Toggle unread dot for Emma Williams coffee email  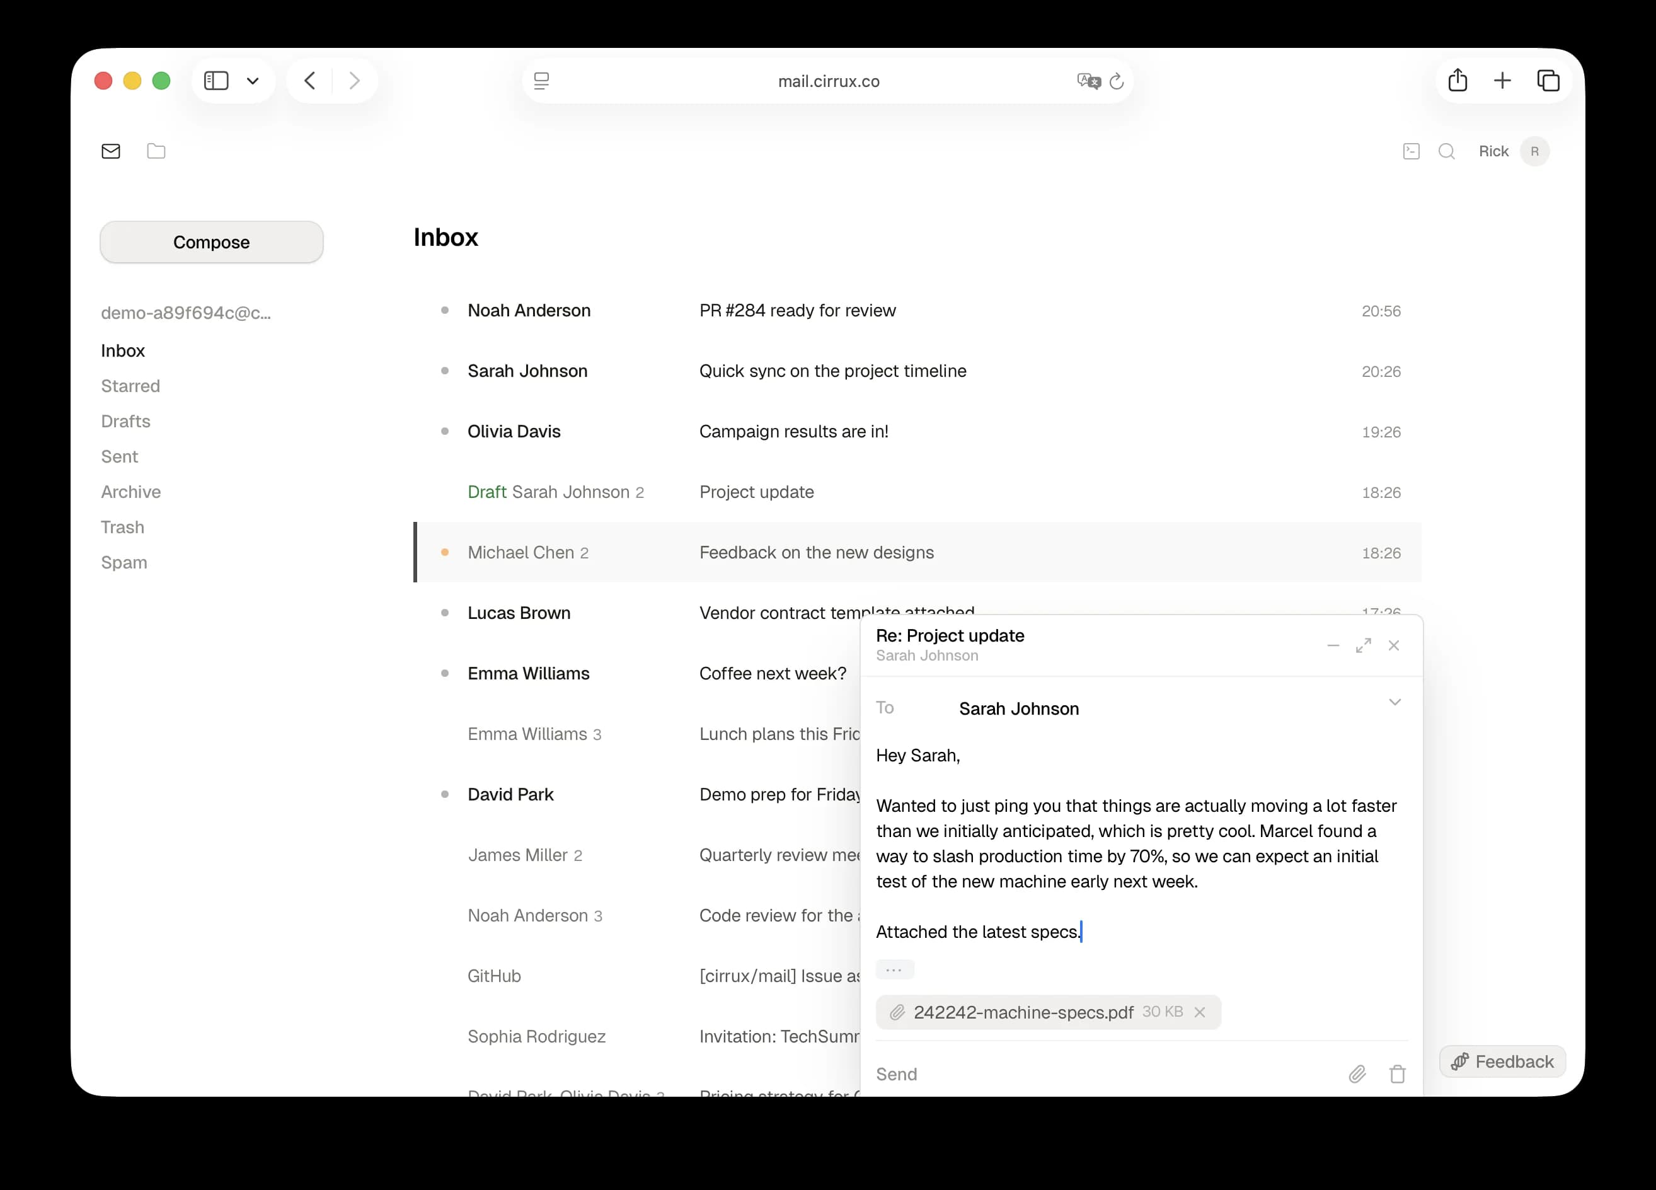click(445, 674)
